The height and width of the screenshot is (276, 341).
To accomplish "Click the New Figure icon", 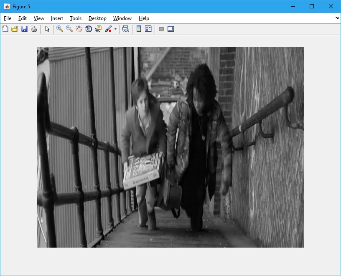I will pyautogui.click(x=5, y=29).
